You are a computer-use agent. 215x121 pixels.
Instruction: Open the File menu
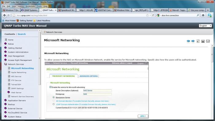[x=4, y=6]
